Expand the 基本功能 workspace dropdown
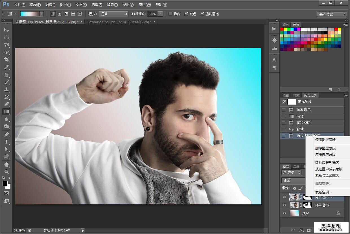Screen dimensions: 350x234 point(332,14)
